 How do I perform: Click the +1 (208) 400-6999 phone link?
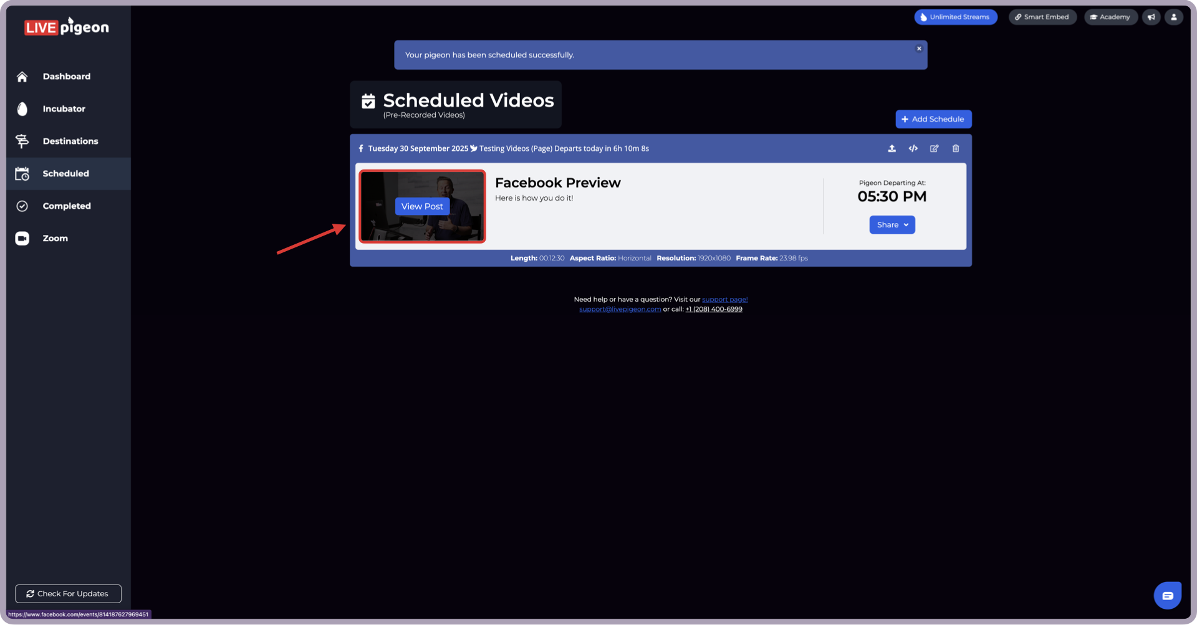pyautogui.click(x=714, y=309)
